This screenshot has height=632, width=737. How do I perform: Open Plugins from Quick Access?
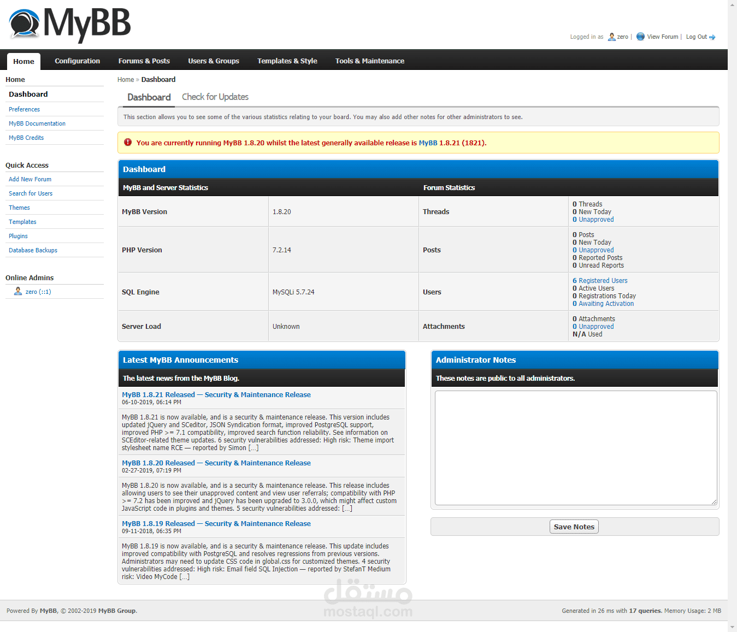pyautogui.click(x=18, y=236)
